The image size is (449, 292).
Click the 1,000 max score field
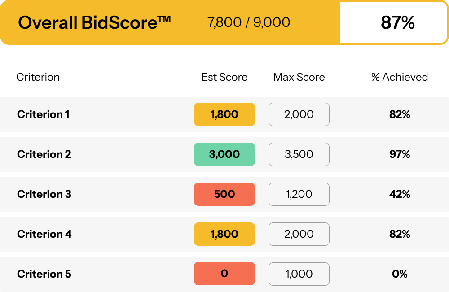[299, 274]
